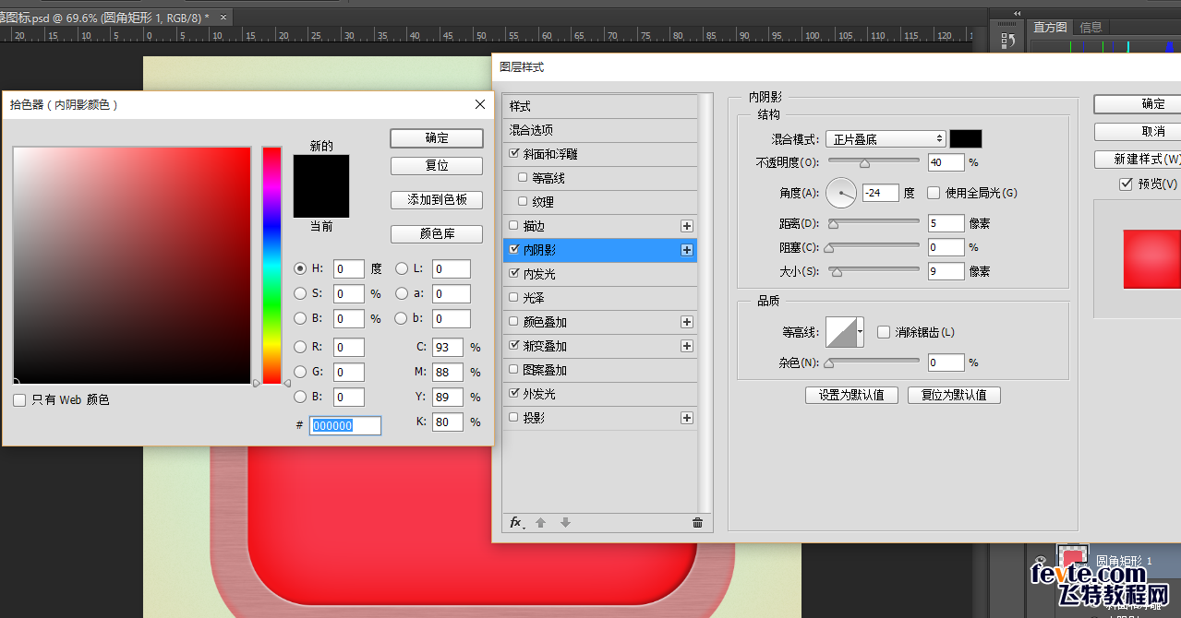Viewport: 1181px width, 618px height.
Task: Click the angle dial in 内阴影 settings
Action: click(x=841, y=193)
